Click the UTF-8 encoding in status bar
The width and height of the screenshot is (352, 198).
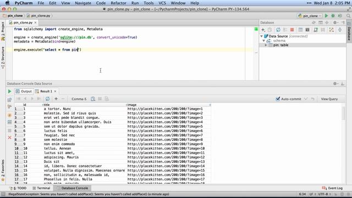[x=324, y=194]
